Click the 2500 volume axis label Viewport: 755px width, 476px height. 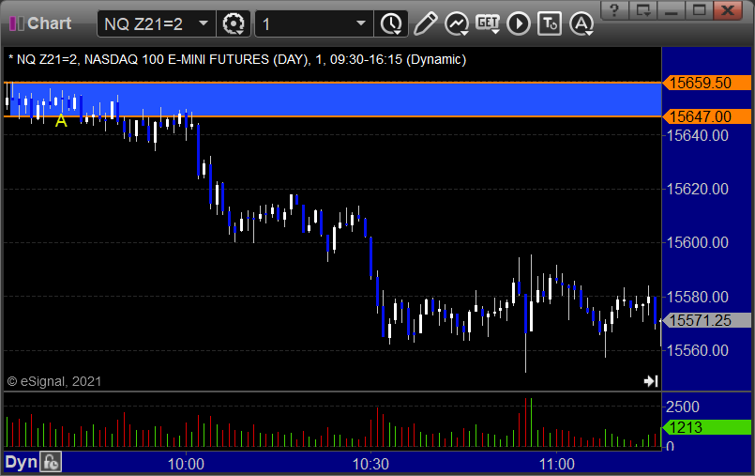point(682,407)
